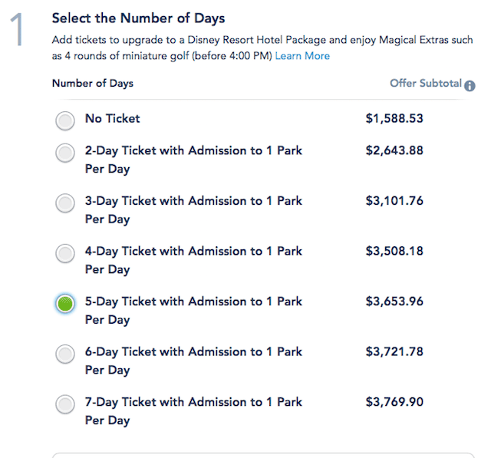Click the Number of Days column header

coord(93,84)
